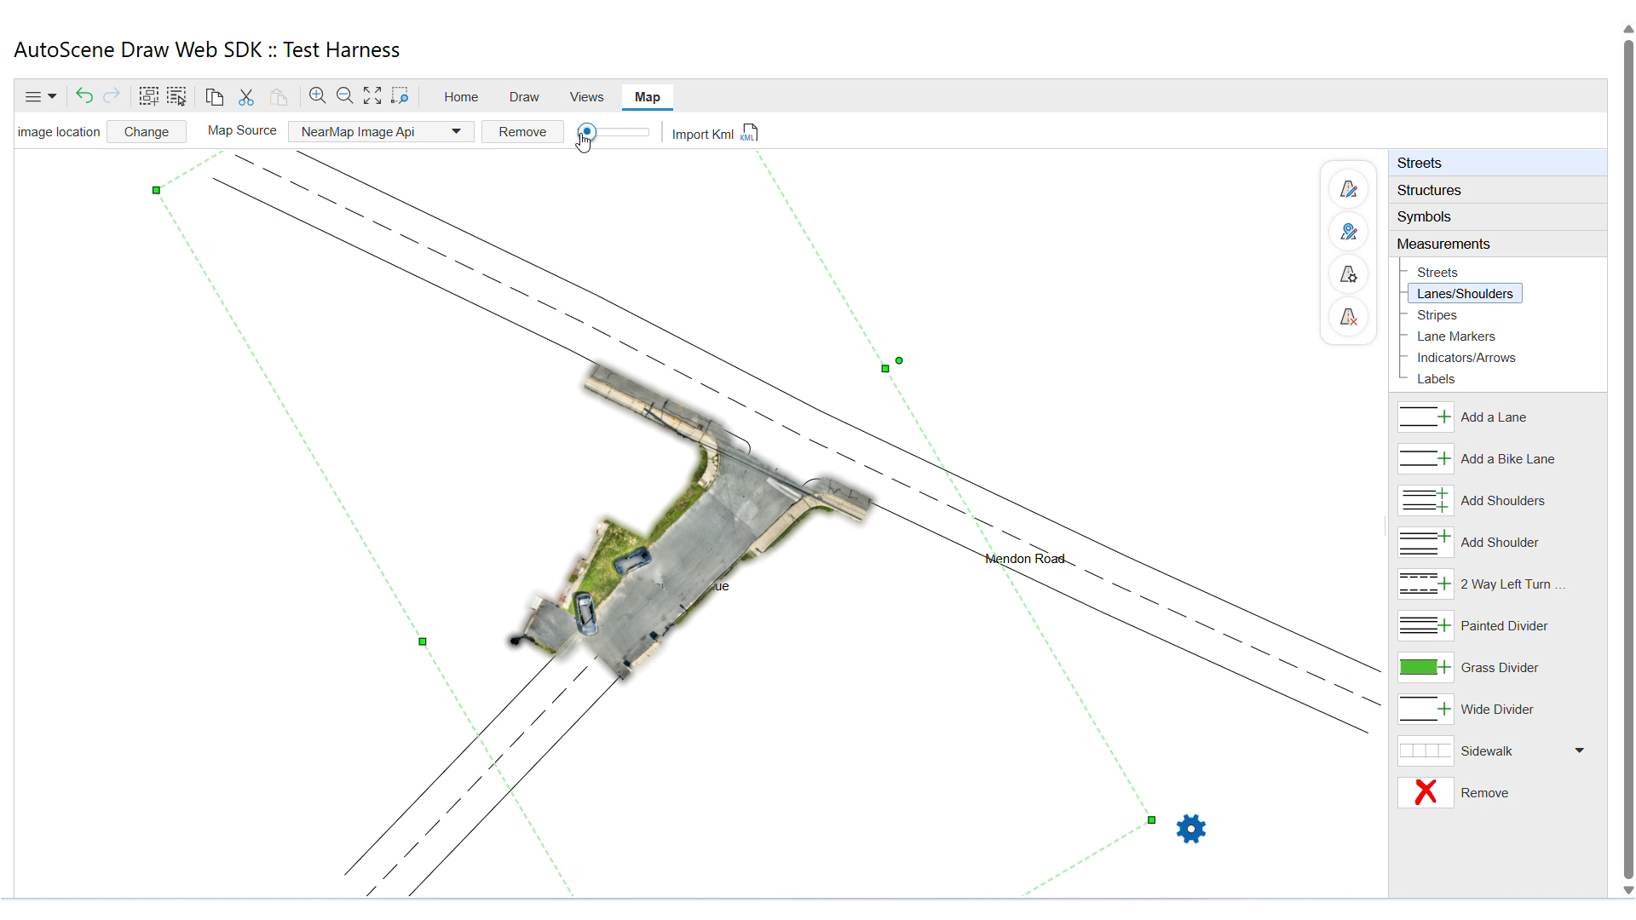
Task: Click the zoom-to-selection window icon
Action: click(400, 96)
